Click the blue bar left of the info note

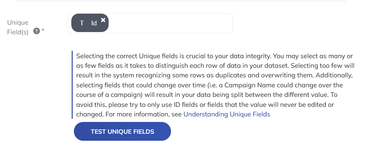point(72,85)
